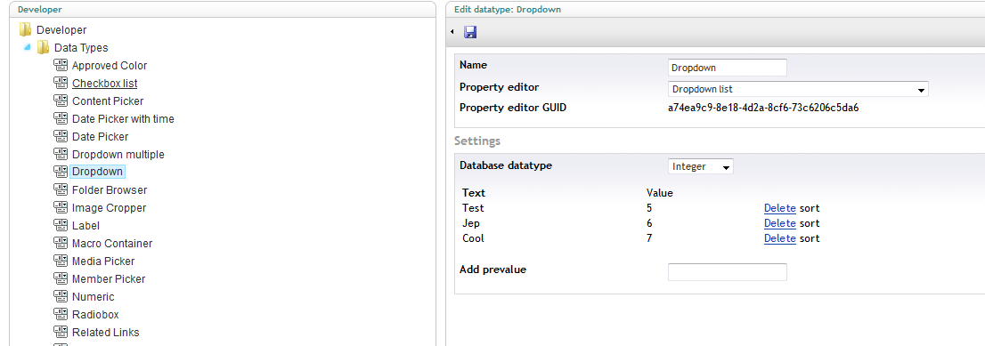Click the Date Picker with time icon
Screen dimensions: 985x346
[61, 118]
